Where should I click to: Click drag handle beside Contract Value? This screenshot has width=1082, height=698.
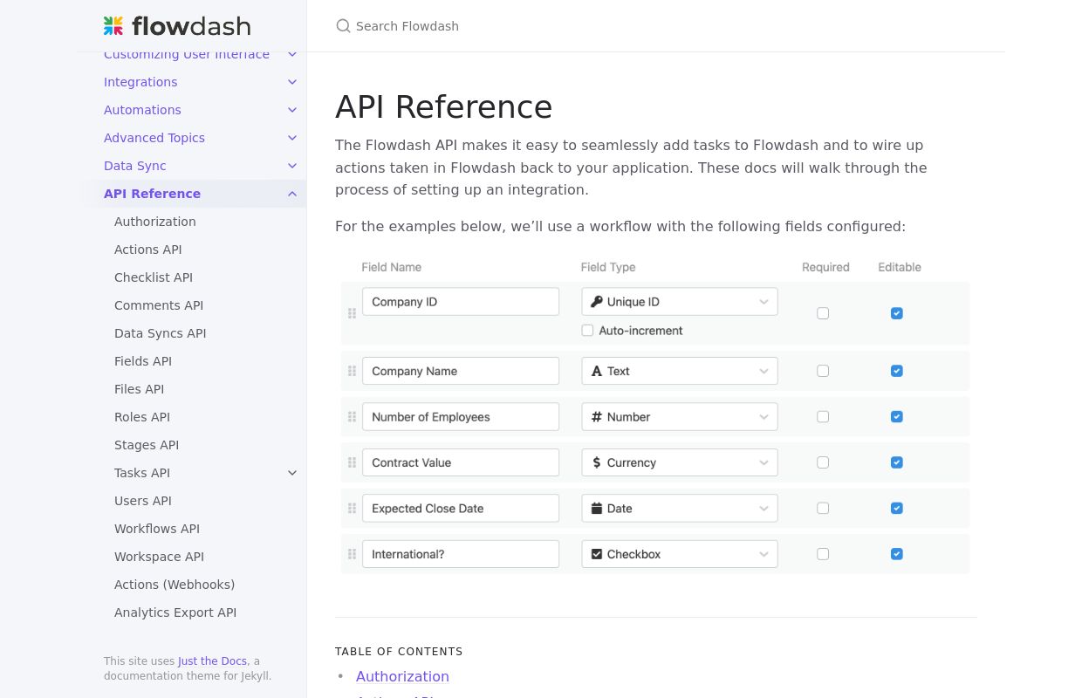click(353, 462)
